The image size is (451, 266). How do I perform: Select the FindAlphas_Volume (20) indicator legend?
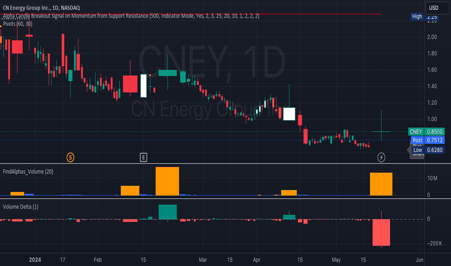(28, 172)
